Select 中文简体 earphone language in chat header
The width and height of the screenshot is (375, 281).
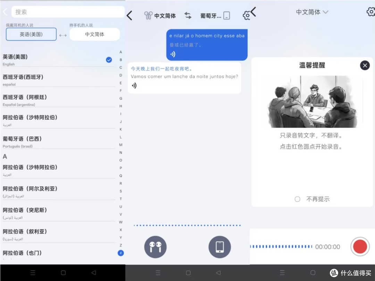click(x=160, y=16)
